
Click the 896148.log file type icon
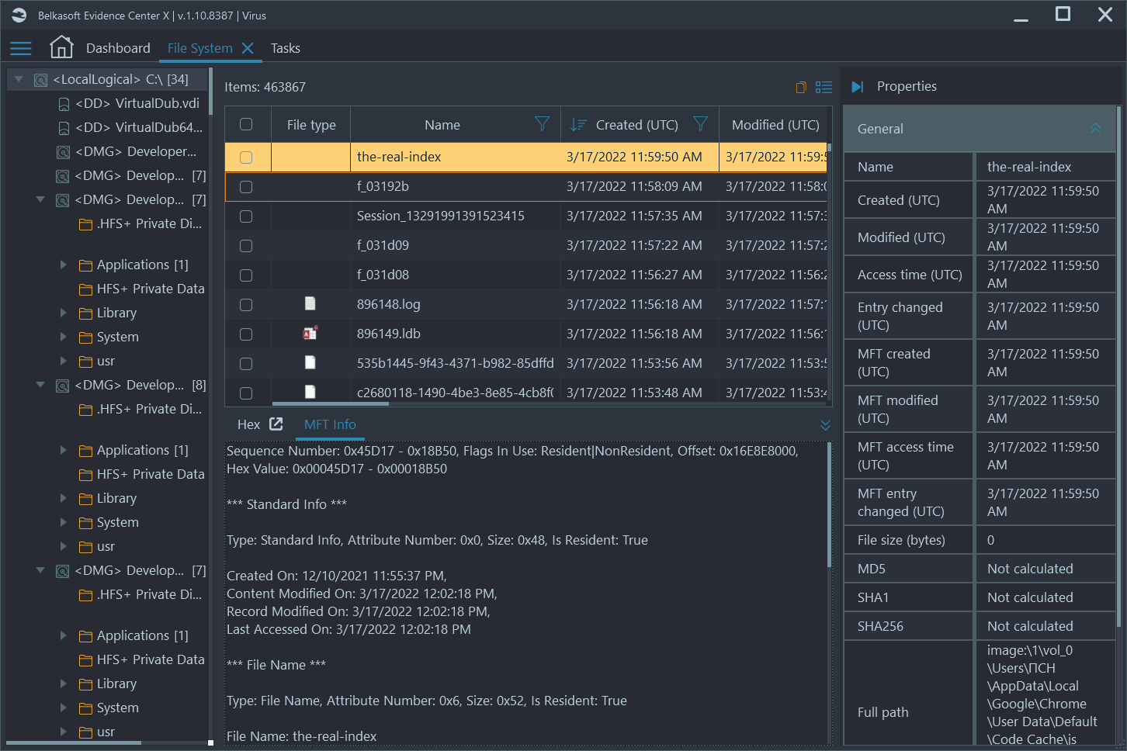[x=310, y=303]
